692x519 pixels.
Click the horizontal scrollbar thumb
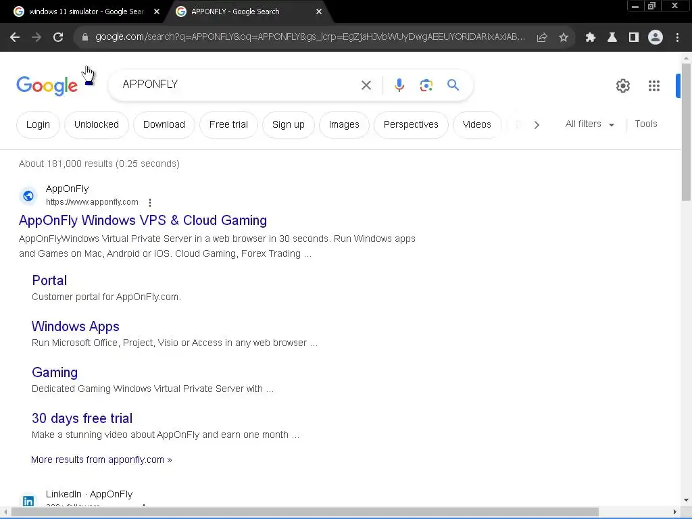pyautogui.click(x=305, y=512)
